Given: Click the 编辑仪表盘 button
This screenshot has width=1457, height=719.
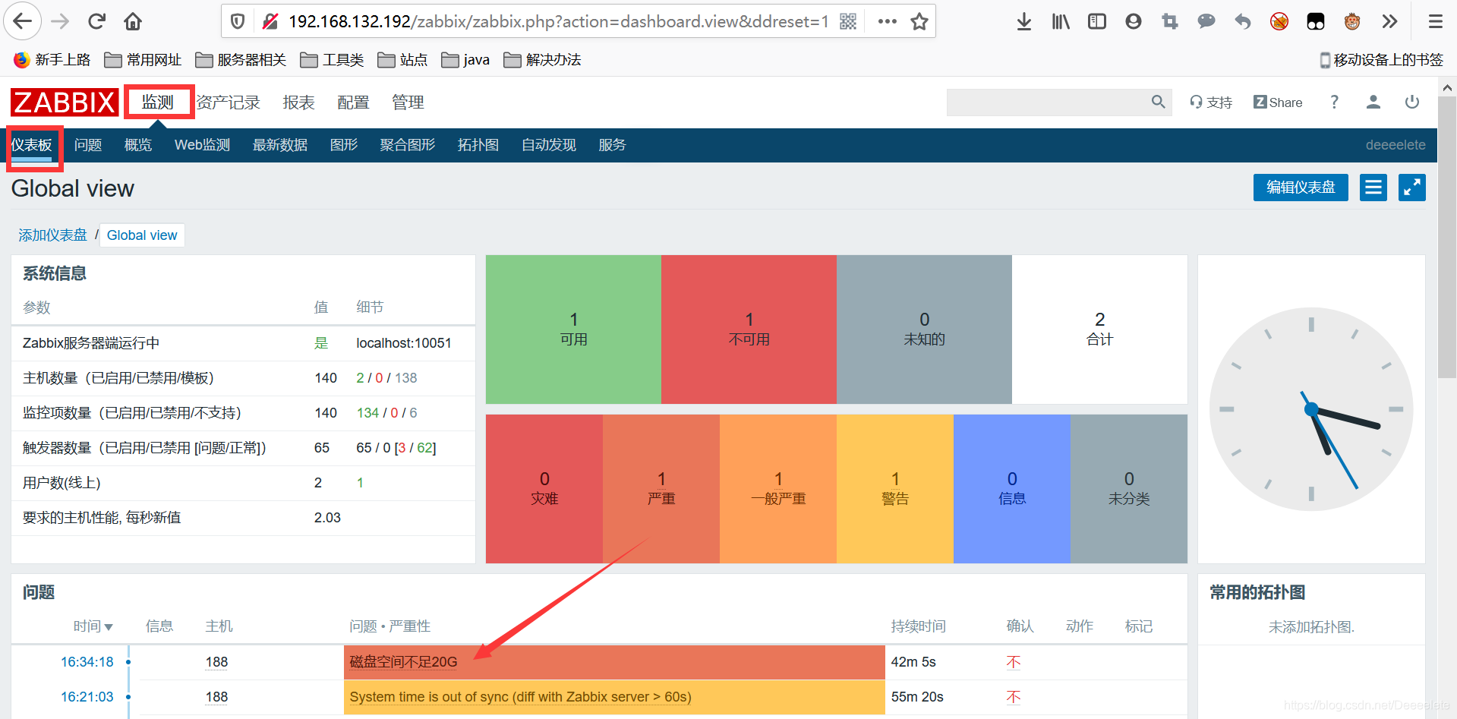Looking at the screenshot, I should 1301,187.
